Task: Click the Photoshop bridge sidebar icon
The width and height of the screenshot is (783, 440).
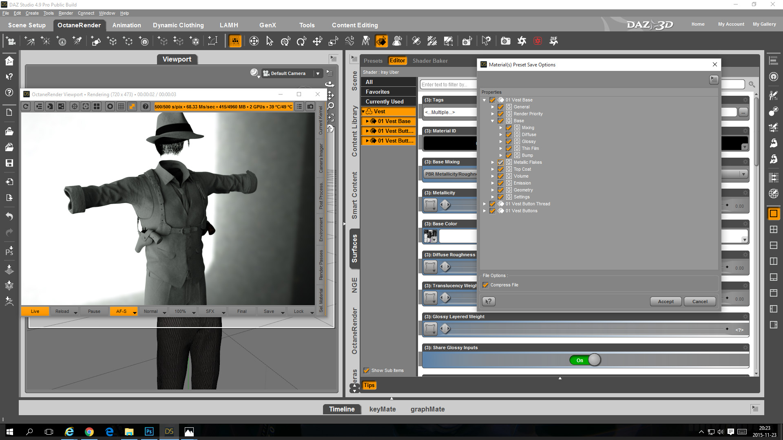Action: (x=9, y=251)
